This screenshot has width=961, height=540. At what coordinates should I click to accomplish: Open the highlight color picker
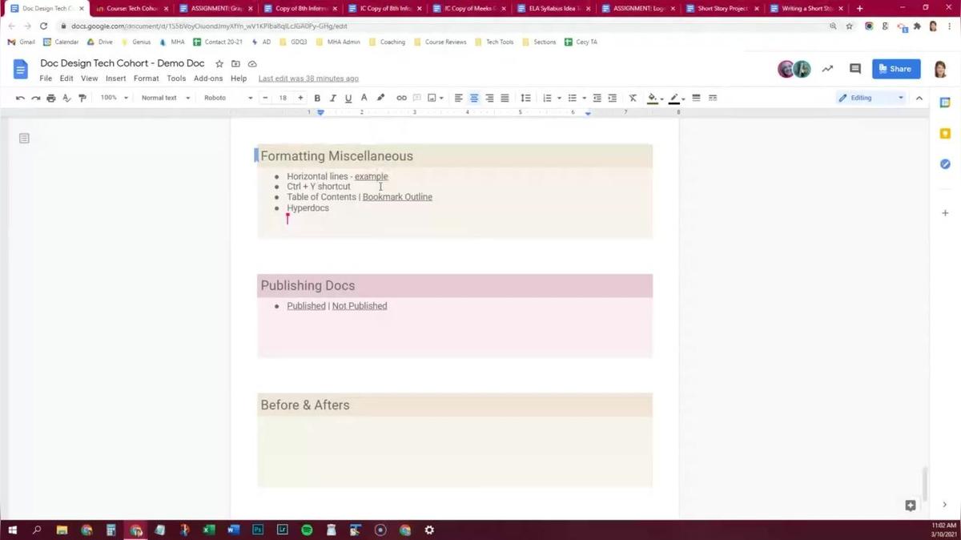click(x=653, y=98)
